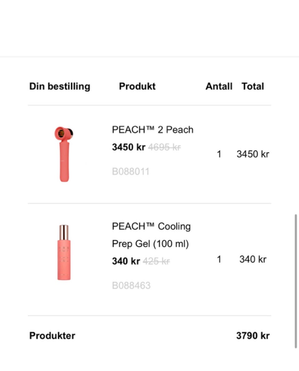This screenshot has height=371, width=299.
Task: Click the 3790 kr products subtotal
Action: (x=253, y=336)
